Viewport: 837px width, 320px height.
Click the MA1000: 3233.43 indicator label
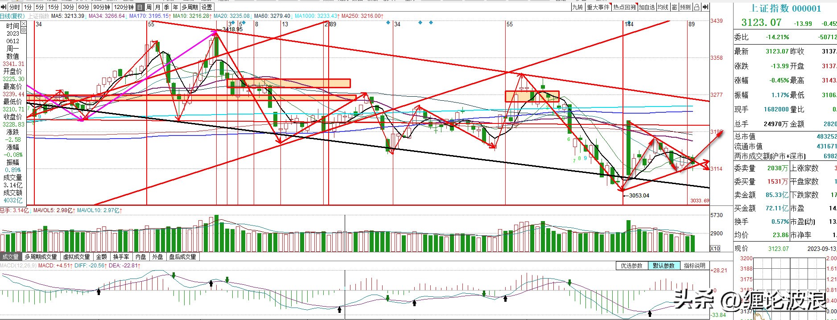click(x=316, y=16)
